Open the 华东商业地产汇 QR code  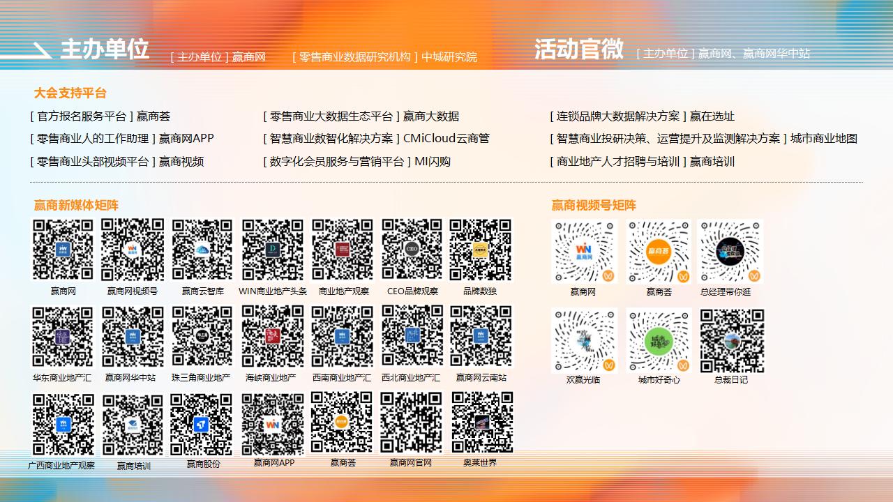click(63, 336)
